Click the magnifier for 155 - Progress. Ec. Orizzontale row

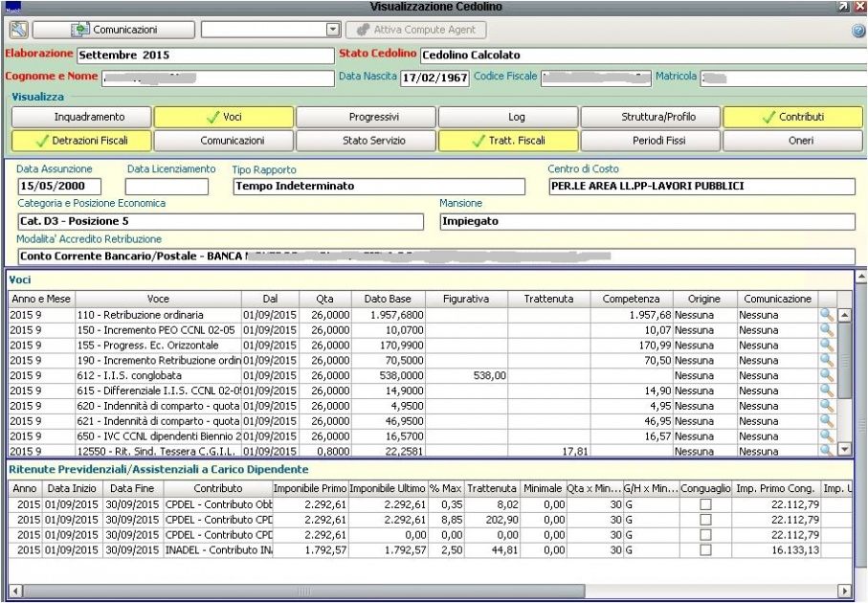click(827, 345)
